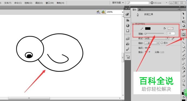The width and height of the screenshot is (187, 101).
Task: Enable the 提示 hinting checkbox
Action: point(162,43)
